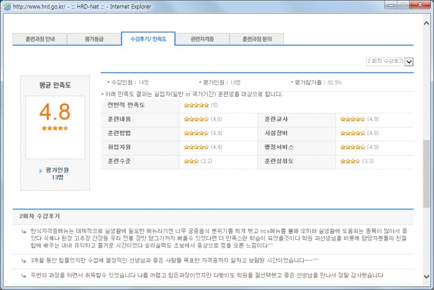The image size is (434, 290).
Task: Click the scroll up arrow
Action: coord(427,22)
